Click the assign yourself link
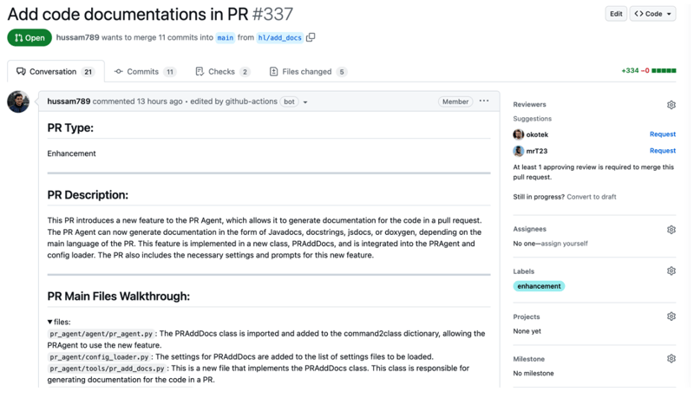Screen dimensions: 694x398 point(563,244)
